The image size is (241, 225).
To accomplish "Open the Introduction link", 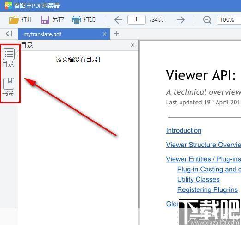I will [184, 131].
